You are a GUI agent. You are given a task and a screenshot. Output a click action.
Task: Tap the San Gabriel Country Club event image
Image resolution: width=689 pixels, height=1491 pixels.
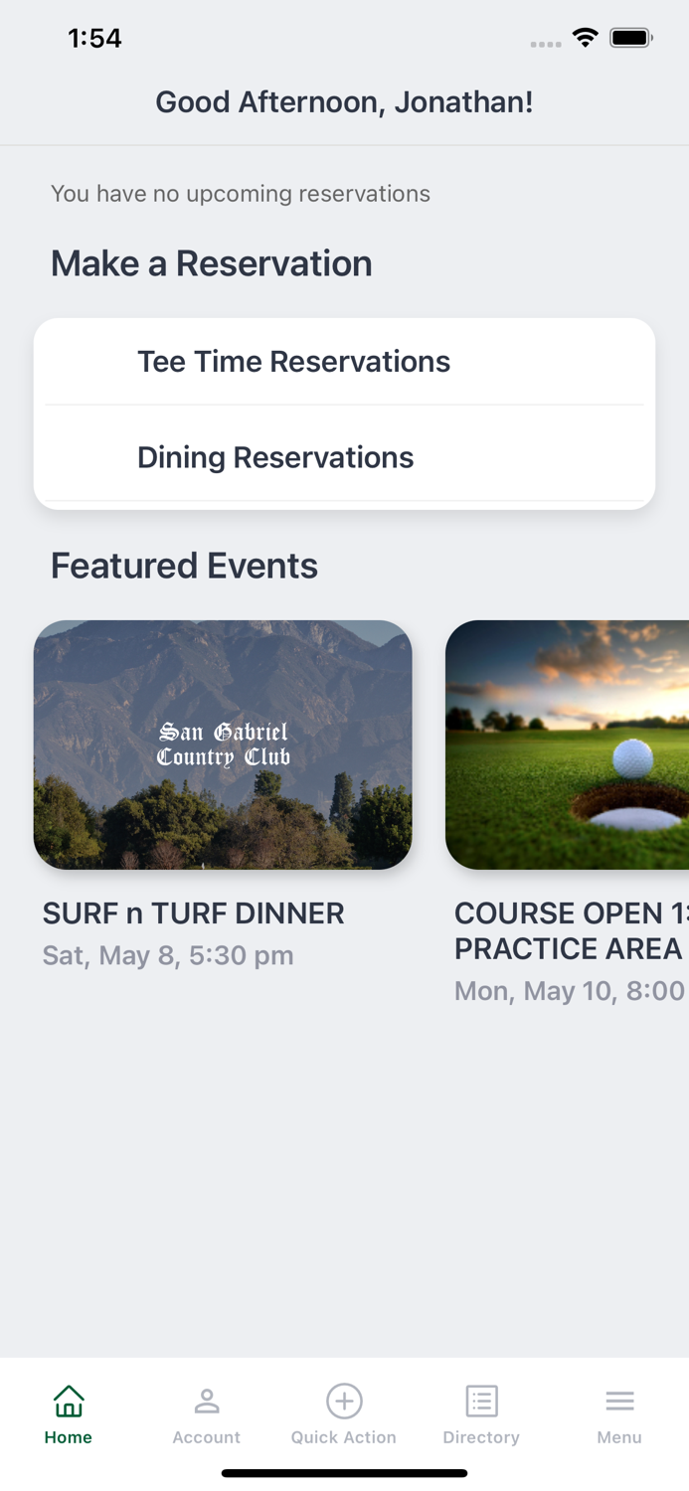point(223,744)
